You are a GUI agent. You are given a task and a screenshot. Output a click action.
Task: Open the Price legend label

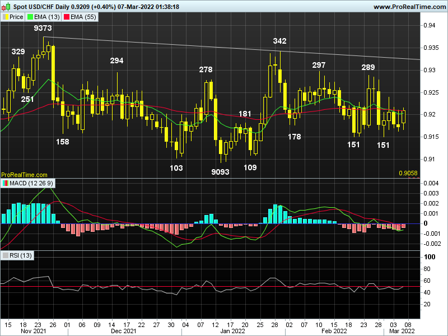tap(13, 17)
